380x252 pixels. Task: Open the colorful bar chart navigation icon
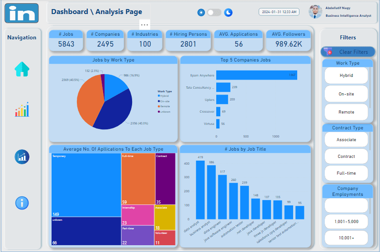22,109
